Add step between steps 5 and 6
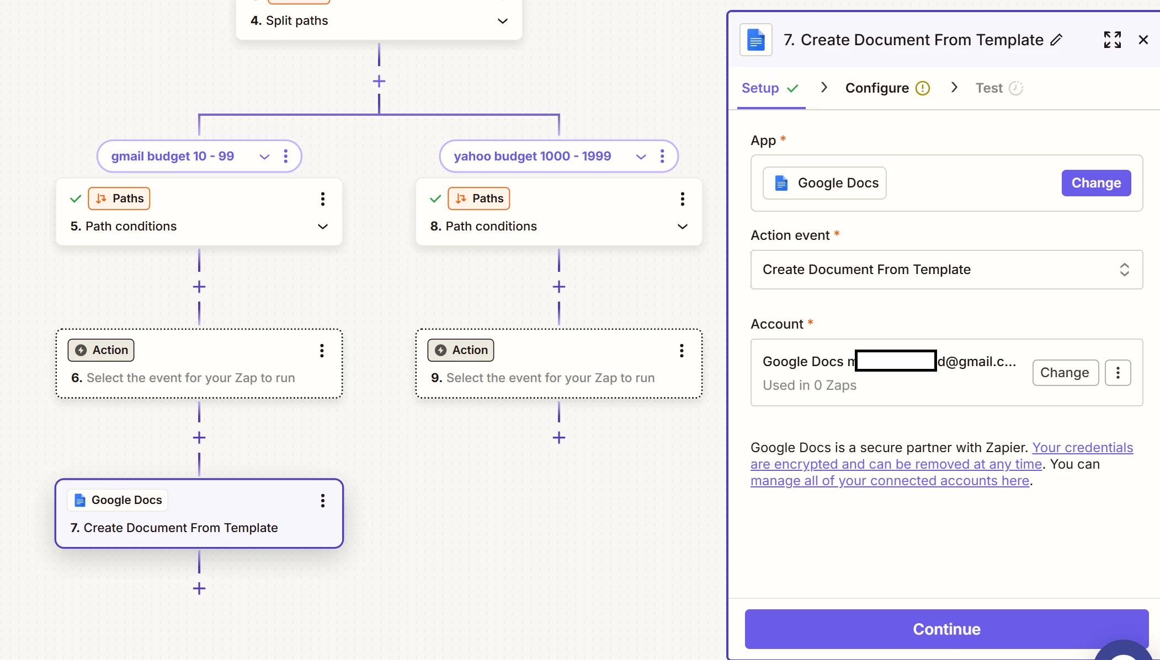The width and height of the screenshot is (1160, 660). tap(199, 287)
